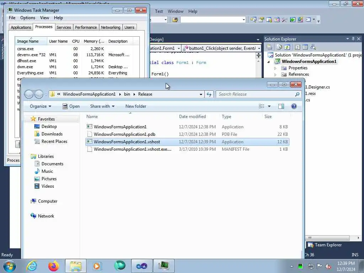Click the Start Page green arrow icon
The height and width of the screenshot is (273, 364).
point(293,20)
